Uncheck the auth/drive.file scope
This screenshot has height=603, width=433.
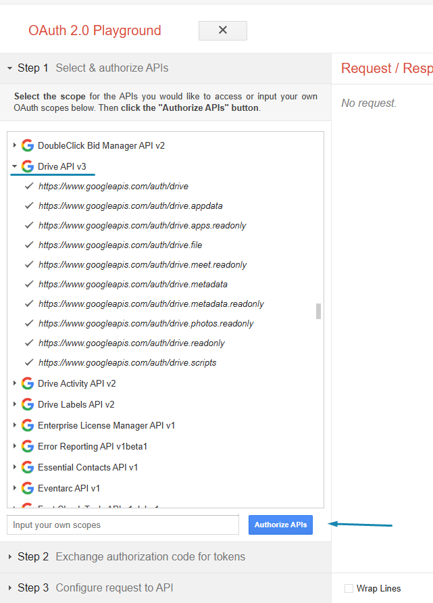(x=29, y=245)
